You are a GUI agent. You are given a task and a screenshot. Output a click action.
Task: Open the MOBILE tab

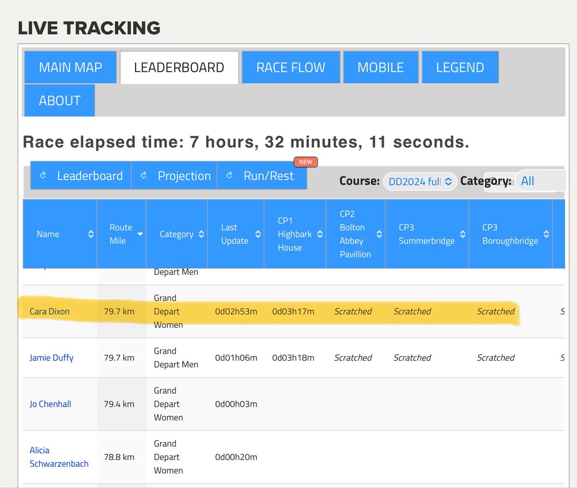pos(381,67)
